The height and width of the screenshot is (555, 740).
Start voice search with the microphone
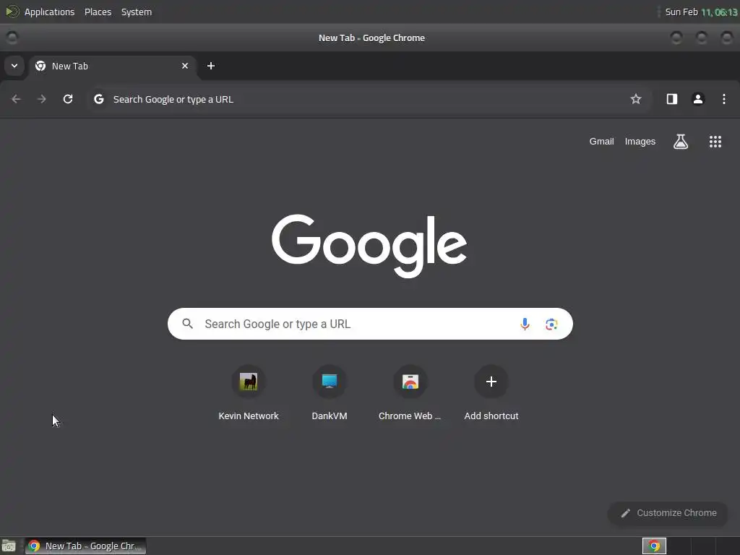pyautogui.click(x=525, y=324)
